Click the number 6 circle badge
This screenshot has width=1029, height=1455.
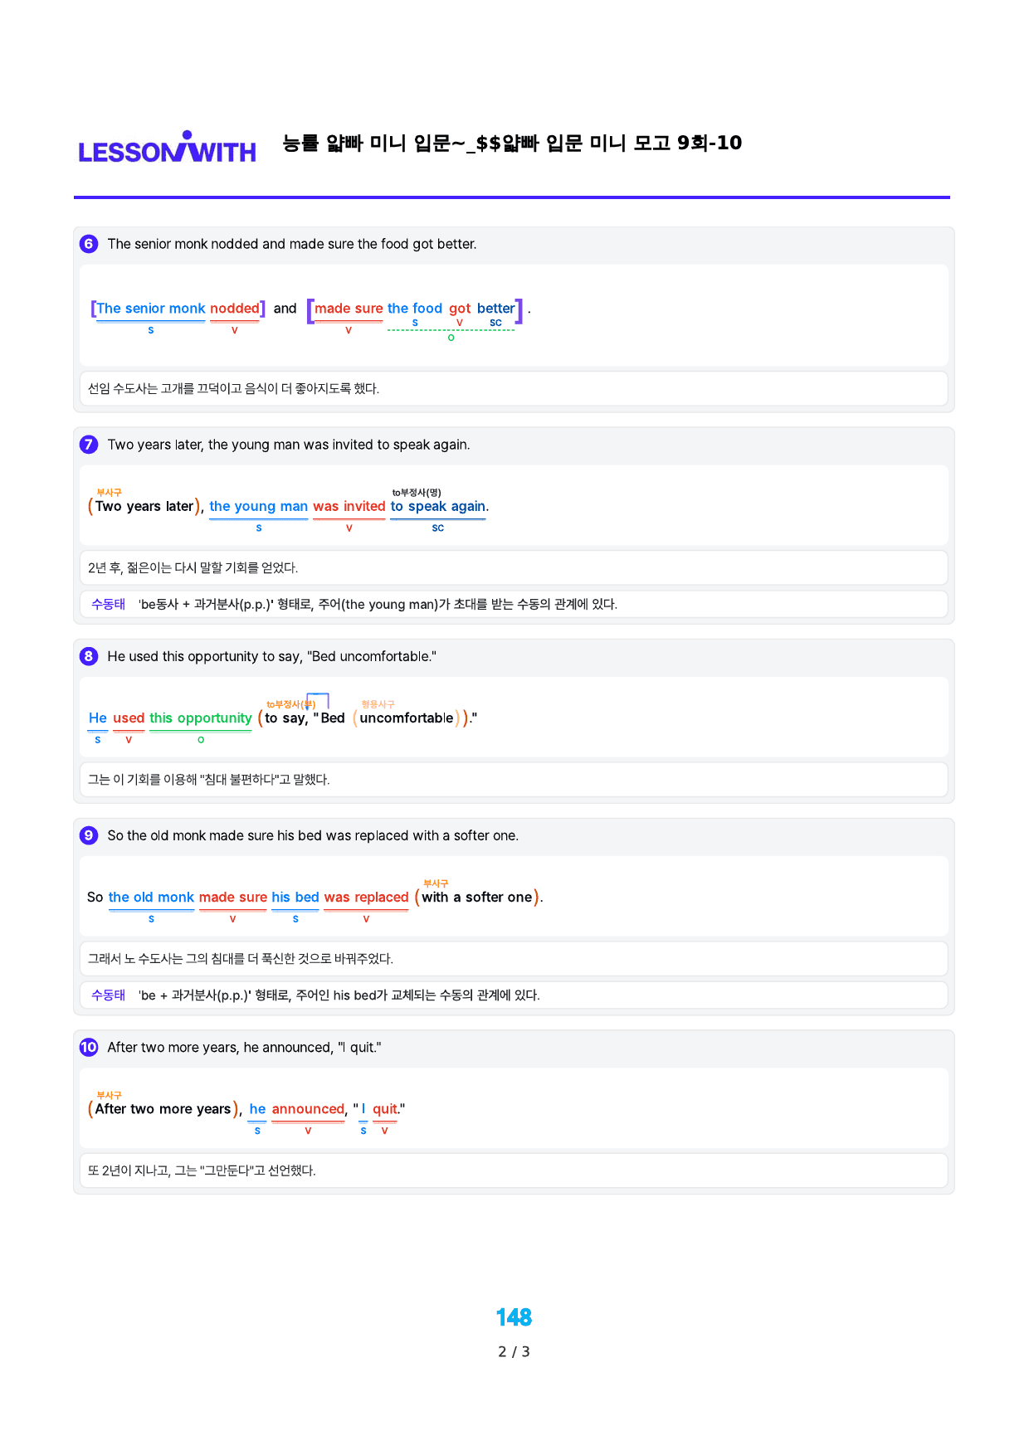[x=89, y=244]
